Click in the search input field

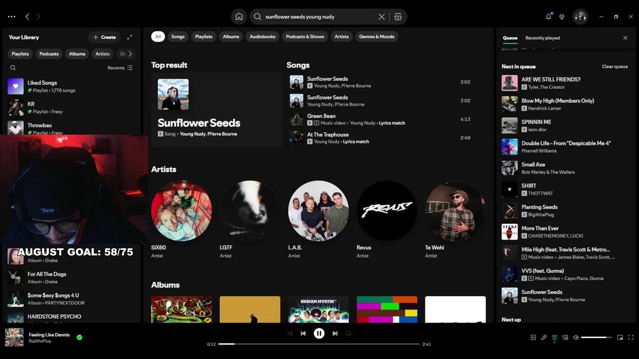[319, 16]
